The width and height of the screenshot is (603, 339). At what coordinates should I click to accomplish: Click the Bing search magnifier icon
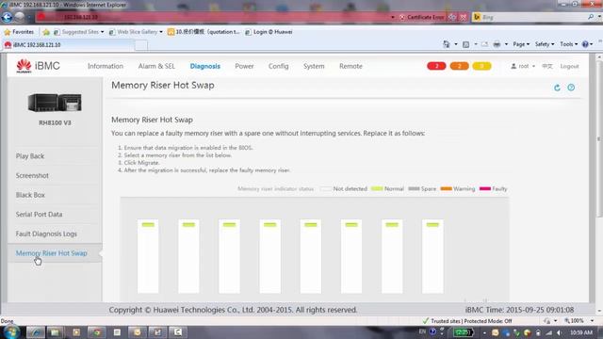pos(591,17)
